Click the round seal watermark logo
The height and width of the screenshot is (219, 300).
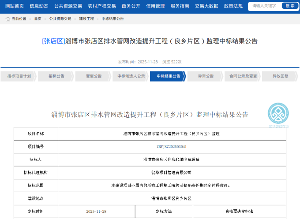[x=278, y=113]
